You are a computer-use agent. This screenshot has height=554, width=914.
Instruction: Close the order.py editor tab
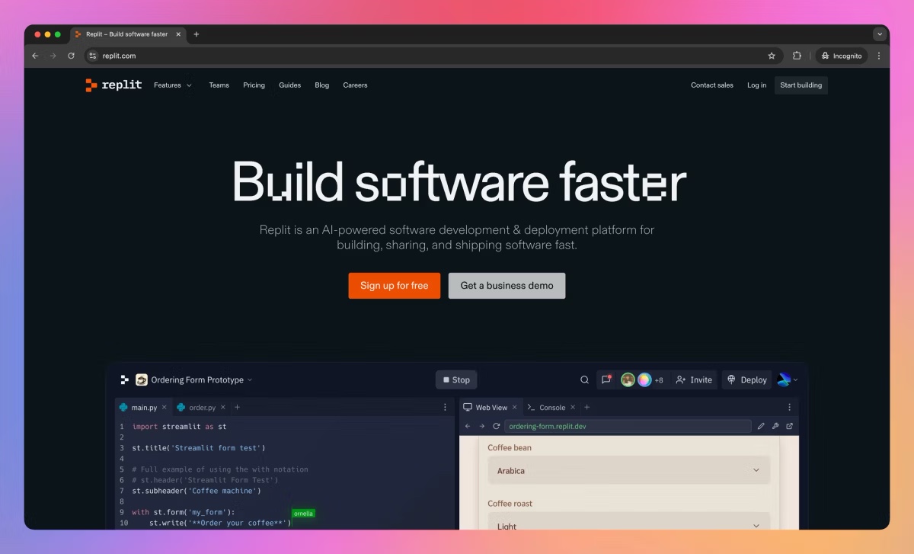coord(222,408)
